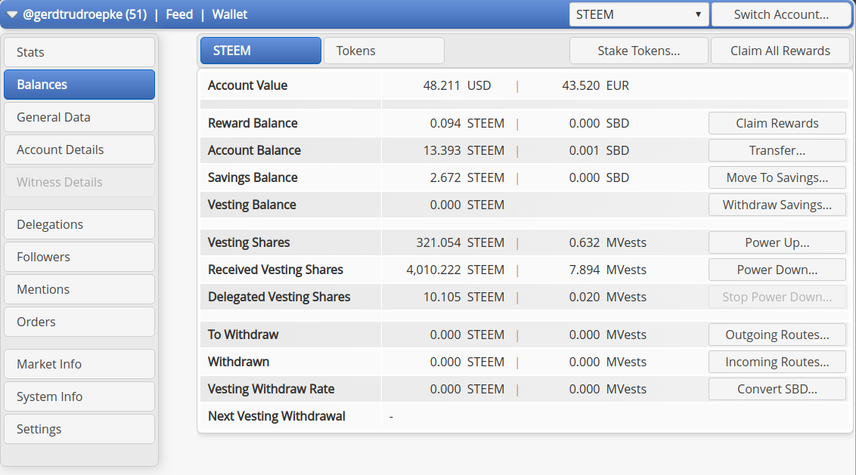Viewport: 856px width, 475px height.
Task: Select the Reward Balance label
Action: point(253,123)
